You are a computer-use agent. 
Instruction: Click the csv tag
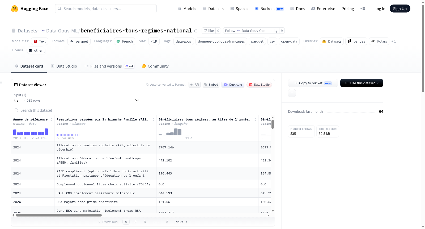click(272, 41)
